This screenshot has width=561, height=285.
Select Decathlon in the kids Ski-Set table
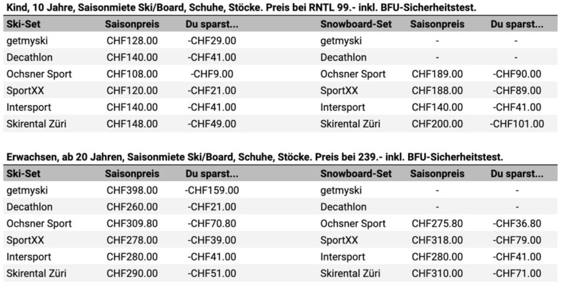pyautogui.click(x=30, y=58)
